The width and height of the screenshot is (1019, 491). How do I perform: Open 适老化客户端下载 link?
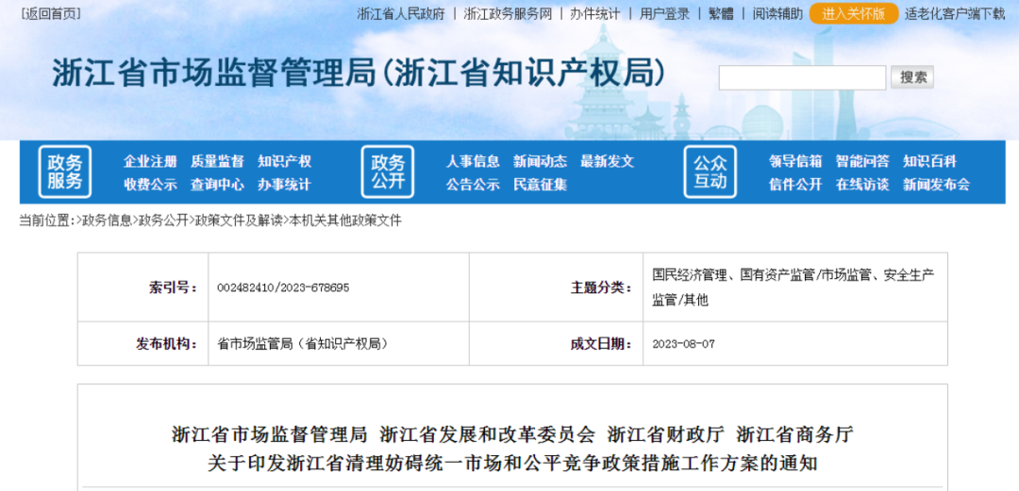coord(955,13)
